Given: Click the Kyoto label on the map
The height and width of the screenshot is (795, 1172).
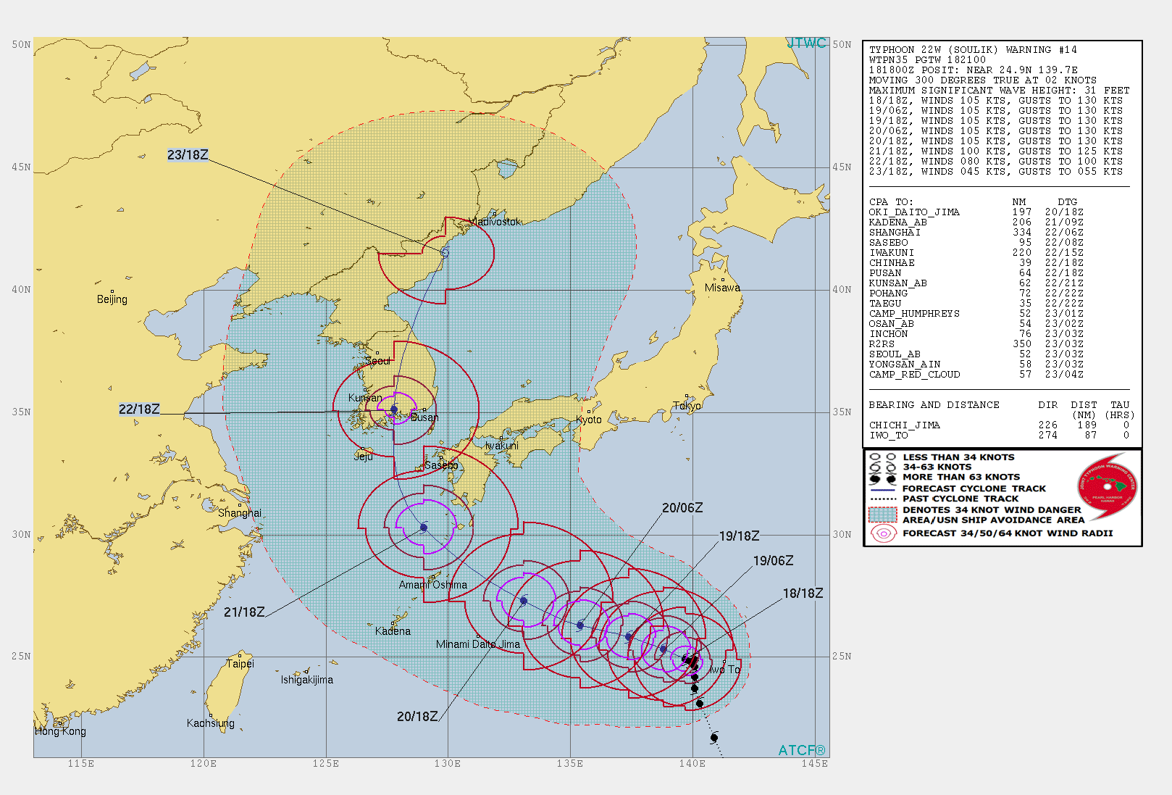Looking at the screenshot, I should 589,420.
